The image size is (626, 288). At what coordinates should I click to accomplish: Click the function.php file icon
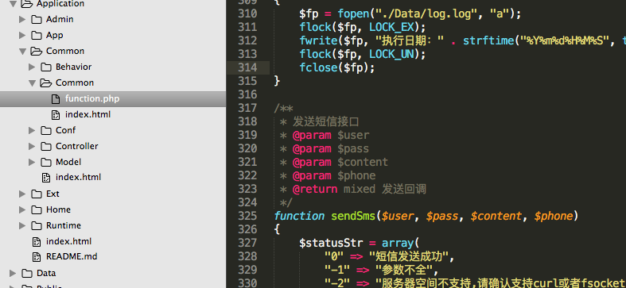(56, 98)
